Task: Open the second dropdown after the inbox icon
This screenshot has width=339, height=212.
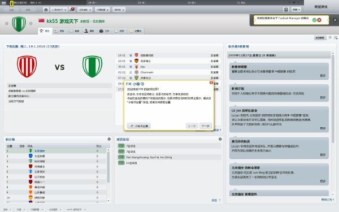Action: click(84, 10)
